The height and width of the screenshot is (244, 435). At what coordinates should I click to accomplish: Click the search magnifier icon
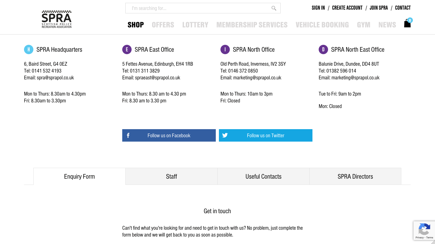[x=274, y=8]
